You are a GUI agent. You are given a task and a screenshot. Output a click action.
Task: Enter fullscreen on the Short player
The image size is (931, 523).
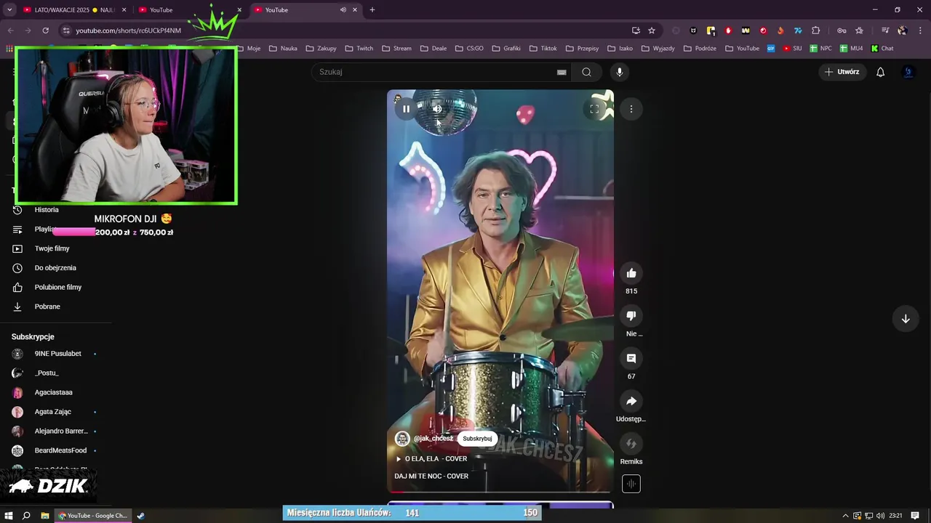coord(594,109)
